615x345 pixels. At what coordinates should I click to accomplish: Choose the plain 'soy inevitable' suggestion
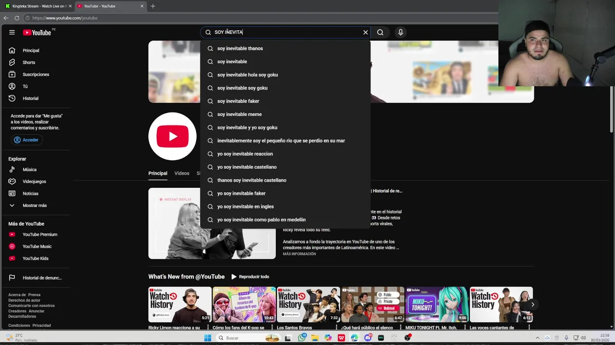[x=285, y=61]
